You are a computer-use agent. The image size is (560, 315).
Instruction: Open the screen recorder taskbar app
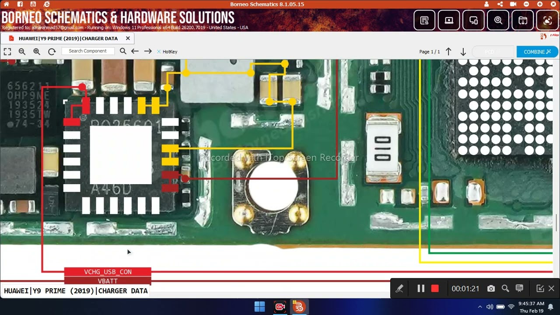280,307
